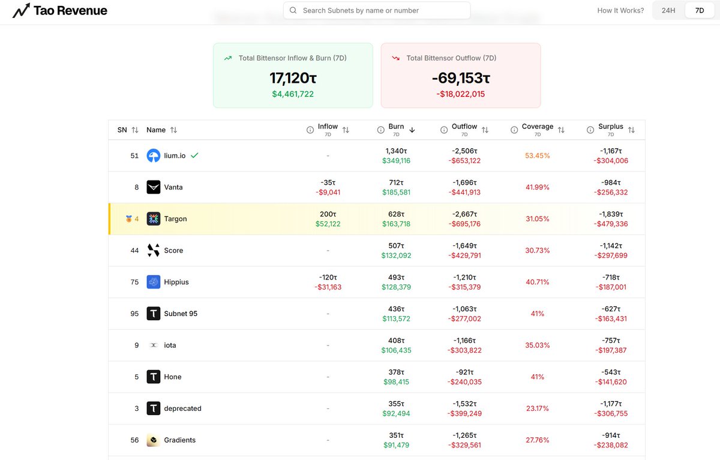Open the Vanta subnet name
Image resolution: width=720 pixels, height=460 pixels.
173,187
